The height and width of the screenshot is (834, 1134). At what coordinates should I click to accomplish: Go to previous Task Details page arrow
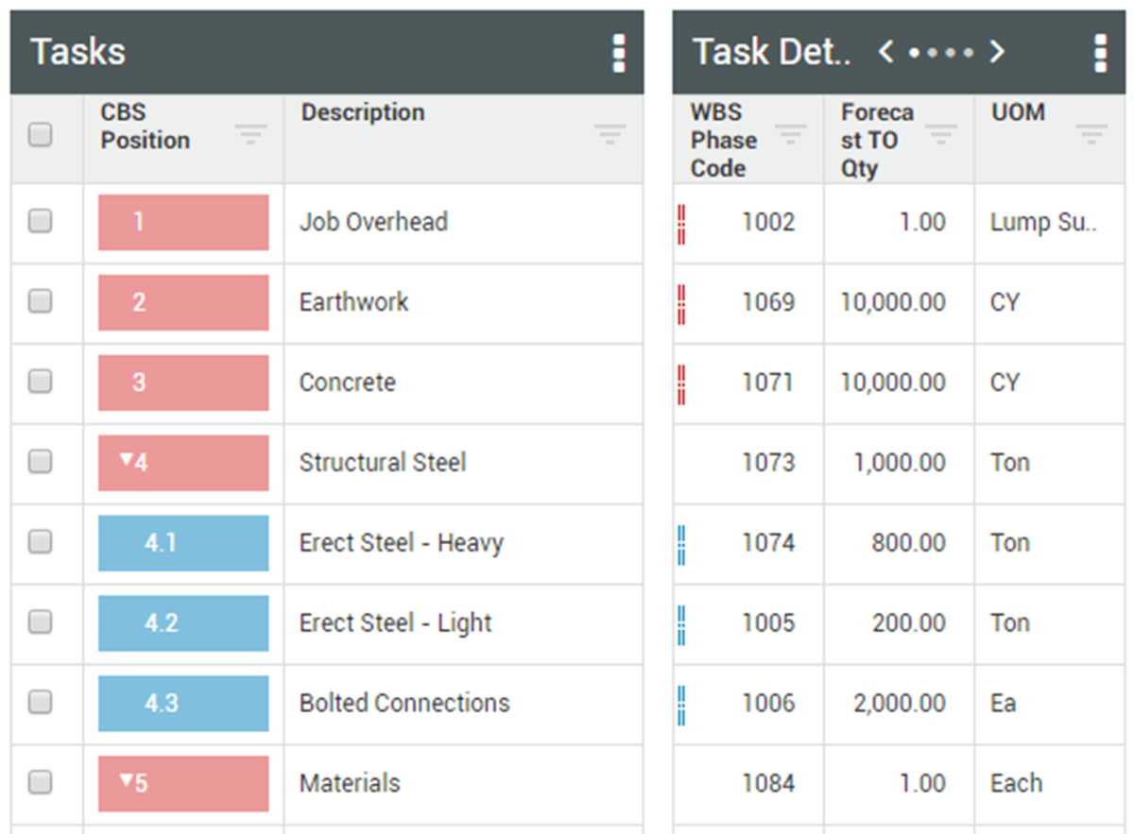tap(885, 52)
